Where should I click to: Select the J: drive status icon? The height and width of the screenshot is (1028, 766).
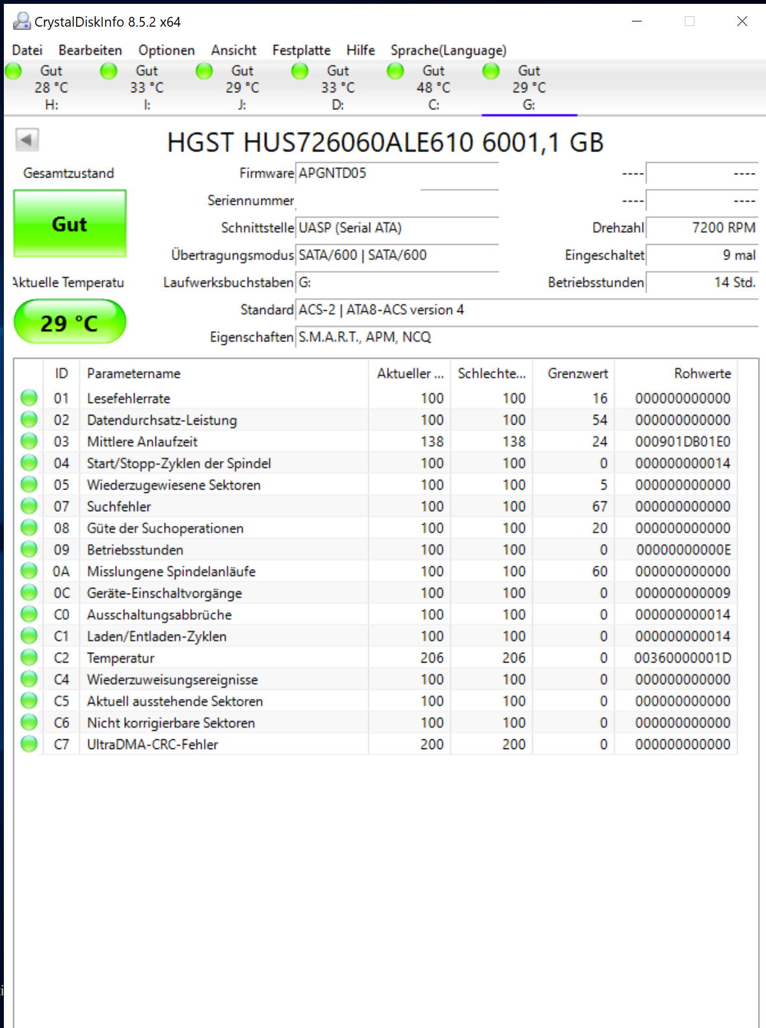pyautogui.click(x=204, y=71)
